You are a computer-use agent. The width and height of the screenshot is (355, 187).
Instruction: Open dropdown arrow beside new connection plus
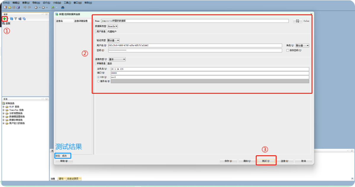tap(8, 19)
